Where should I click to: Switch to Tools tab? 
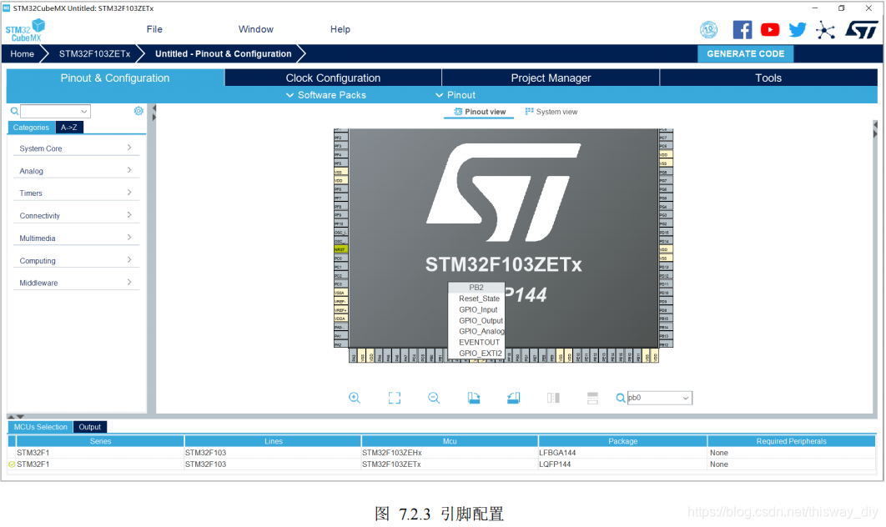click(x=768, y=78)
